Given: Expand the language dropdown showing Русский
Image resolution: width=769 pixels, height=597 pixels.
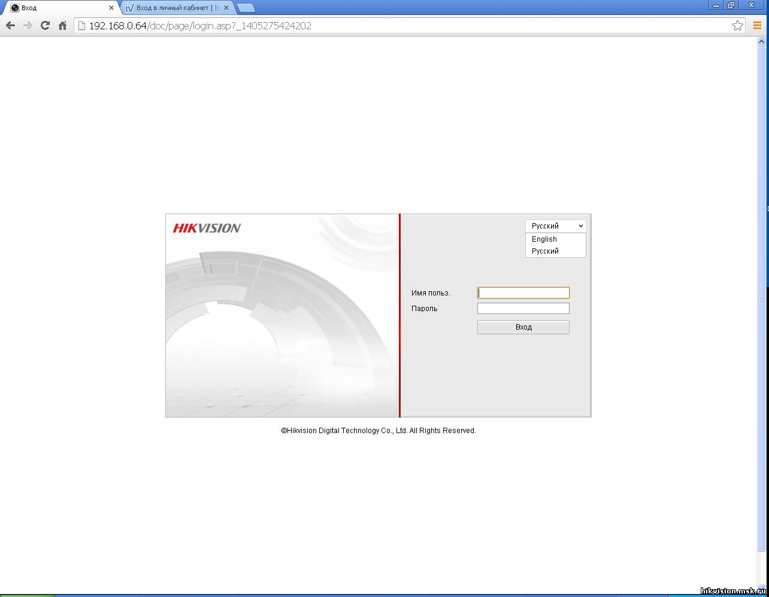Looking at the screenshot, I should pos(555,226).
